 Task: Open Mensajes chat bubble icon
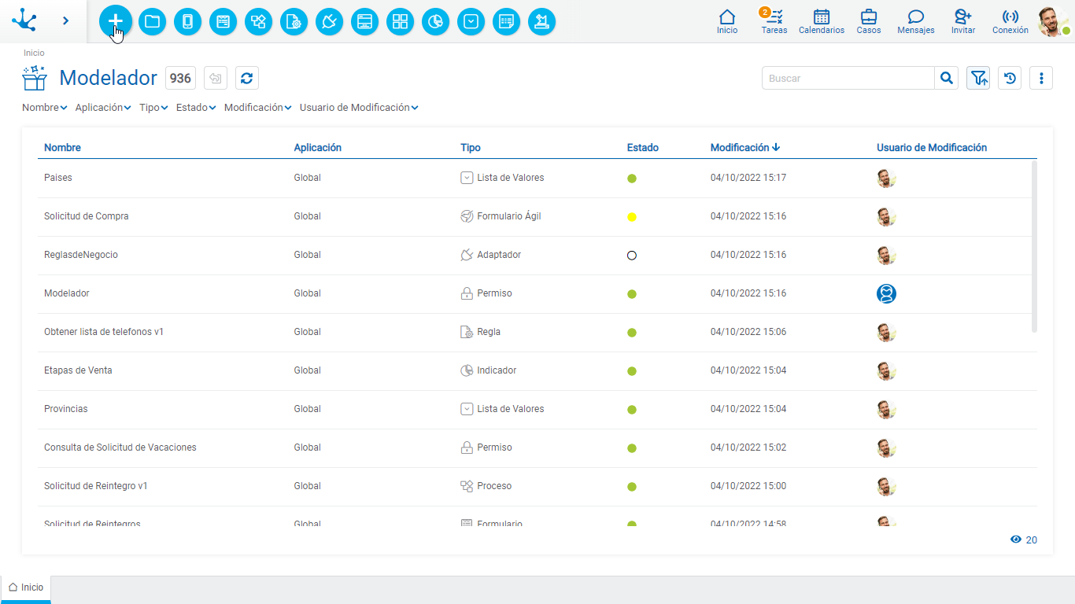[x=916, y=21]
